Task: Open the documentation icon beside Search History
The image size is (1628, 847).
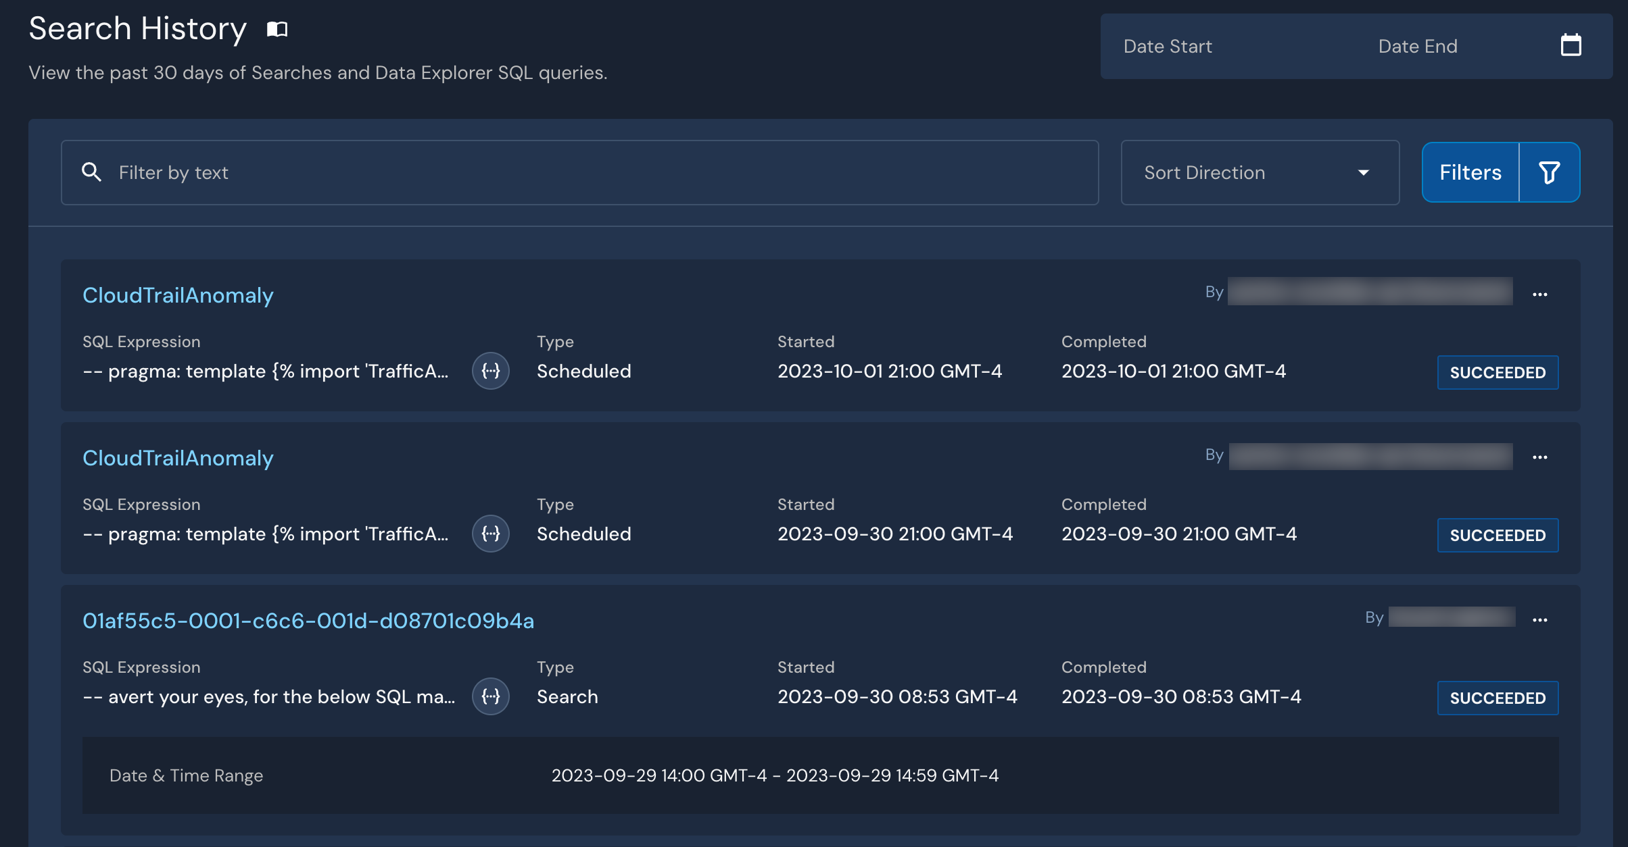Action: point(276,28)
